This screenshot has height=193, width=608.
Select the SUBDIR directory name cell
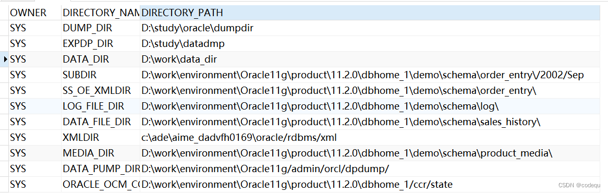(x=101, y=75)
